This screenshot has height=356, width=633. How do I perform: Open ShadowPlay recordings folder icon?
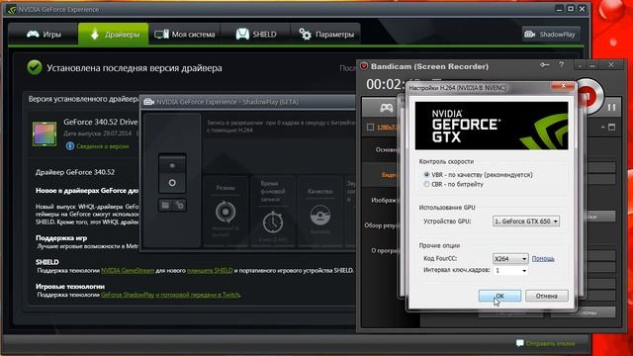click(x=165, y=206)
